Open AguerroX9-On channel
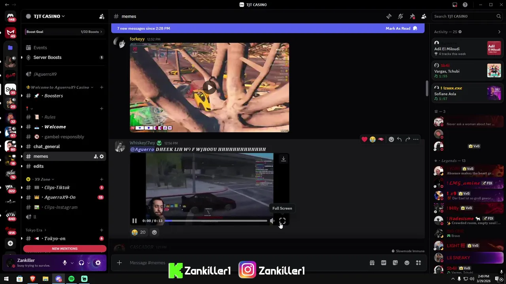 point(64,197)
